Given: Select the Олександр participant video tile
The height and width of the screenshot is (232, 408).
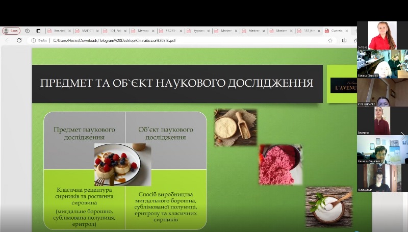Looking at the screenshot, I should (x=382, y=178).
